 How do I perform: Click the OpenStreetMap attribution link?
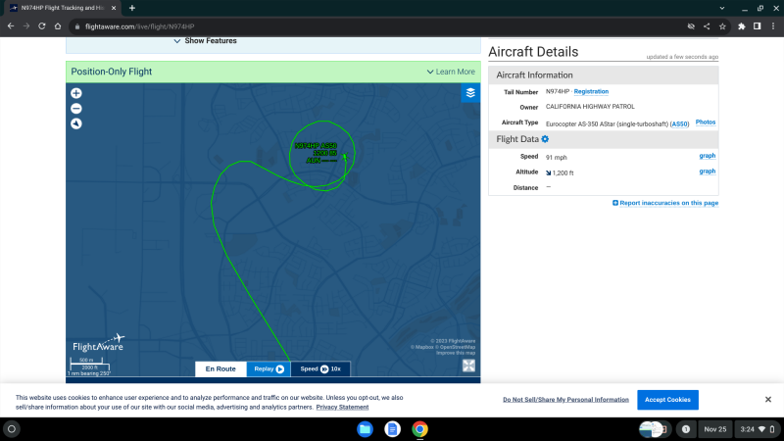point(458,347)
